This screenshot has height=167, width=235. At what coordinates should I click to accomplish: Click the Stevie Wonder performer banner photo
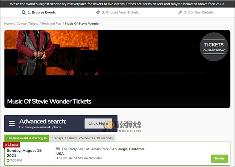pos(51,52)
